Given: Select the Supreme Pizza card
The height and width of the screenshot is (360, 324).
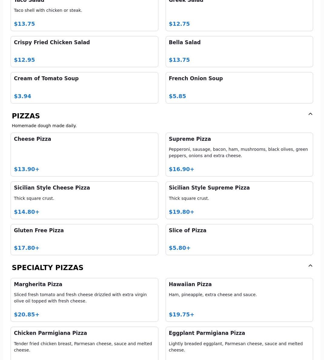Looking at the screenshot, I should (x=239, y=154).
